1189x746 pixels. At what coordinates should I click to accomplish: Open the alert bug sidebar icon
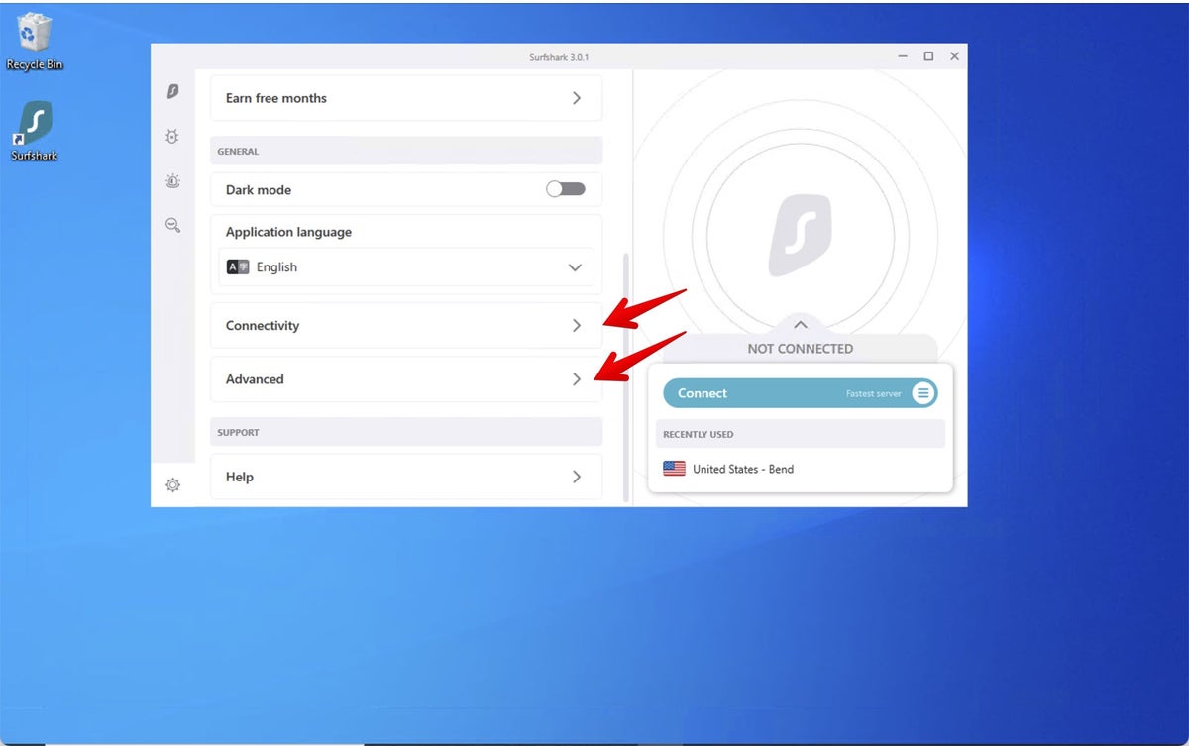[x=172, y=181]
